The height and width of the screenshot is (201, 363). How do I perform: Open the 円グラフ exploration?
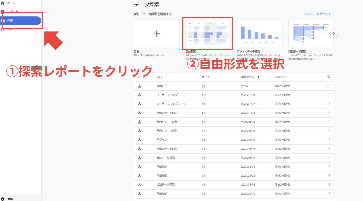tap(162, 140)
